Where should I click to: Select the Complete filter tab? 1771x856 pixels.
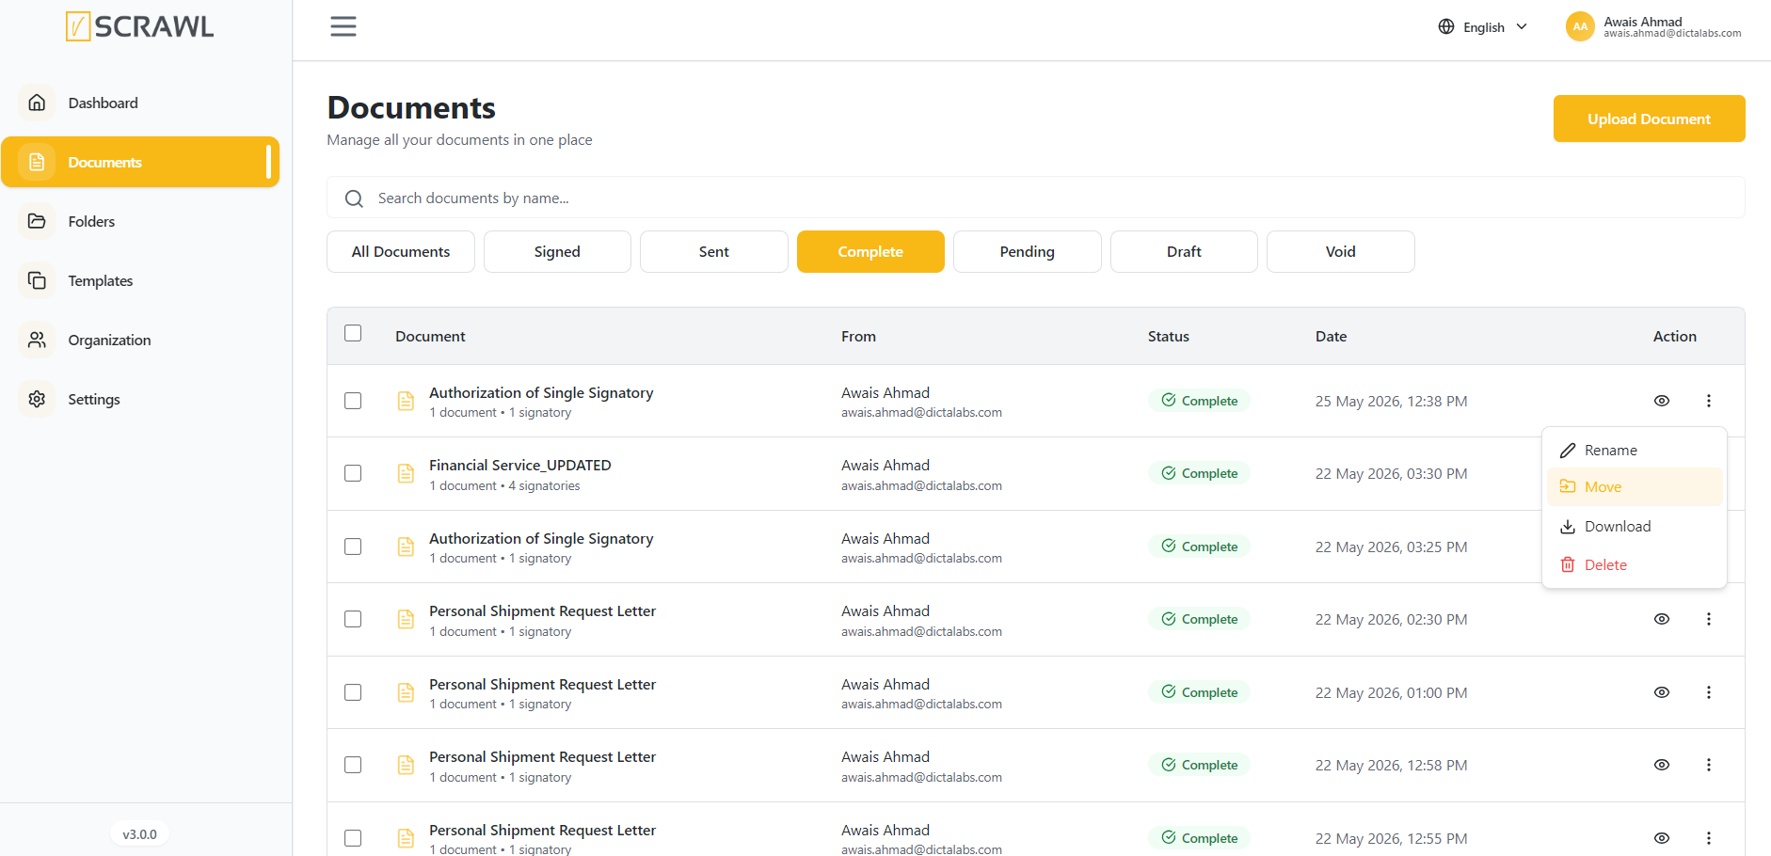[x=870, y=252]
